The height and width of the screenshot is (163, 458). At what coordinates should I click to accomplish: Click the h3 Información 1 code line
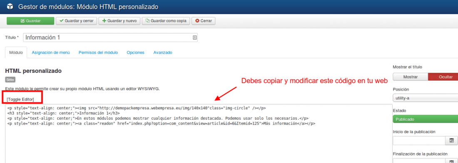click(x=64, y=113)
